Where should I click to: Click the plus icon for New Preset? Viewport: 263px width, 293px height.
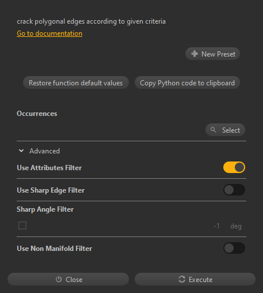coord(195,54)
